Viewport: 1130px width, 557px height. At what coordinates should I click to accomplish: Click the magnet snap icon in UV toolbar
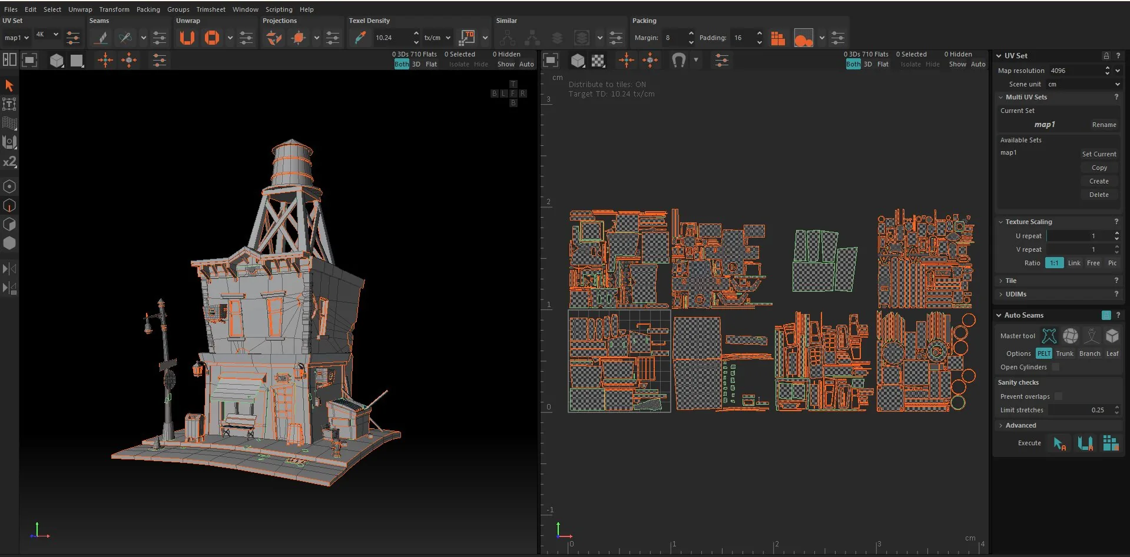(678, 60)
